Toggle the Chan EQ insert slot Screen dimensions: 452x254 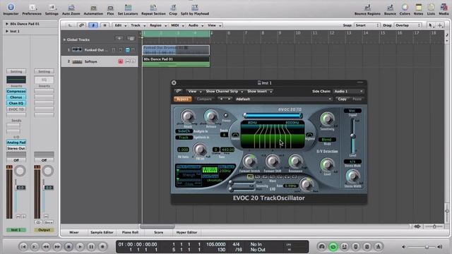point(16,103)
